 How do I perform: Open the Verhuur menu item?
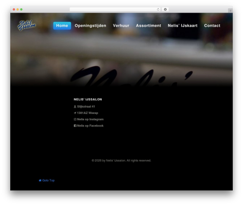[x=121, y=26]
